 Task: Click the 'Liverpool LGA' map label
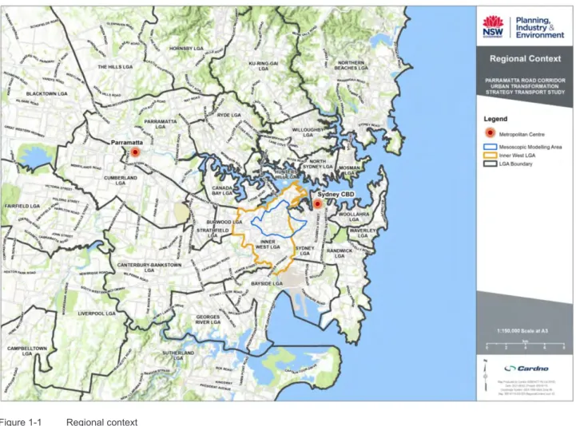tap(97, 314)
